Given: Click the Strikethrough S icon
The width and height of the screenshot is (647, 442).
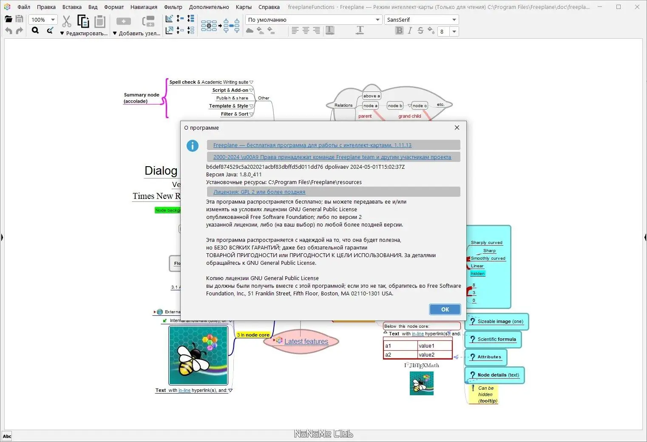Looking at the screenshot, I should click(x=420, y=31).
